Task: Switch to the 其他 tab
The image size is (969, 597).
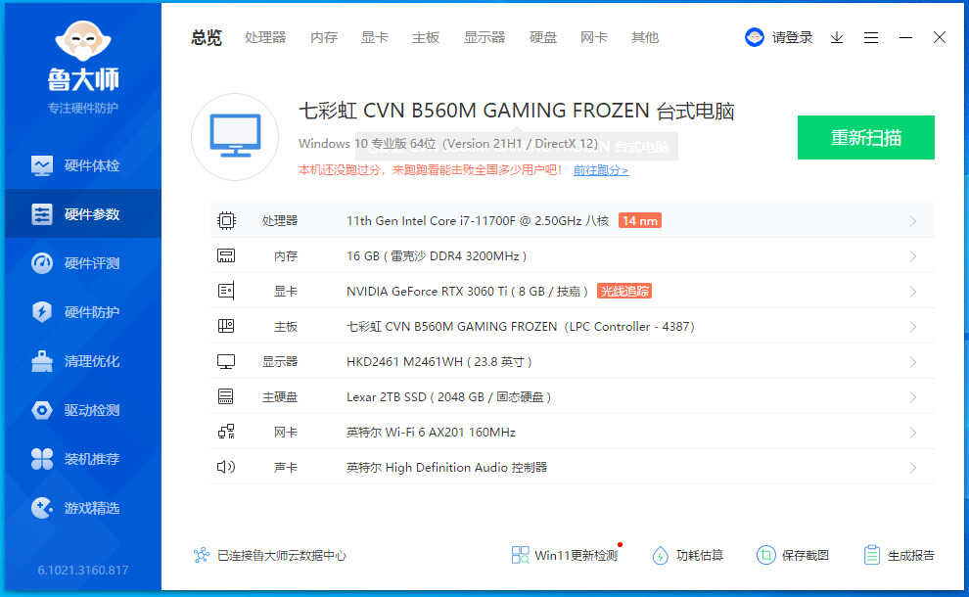Action: (645, 38)
